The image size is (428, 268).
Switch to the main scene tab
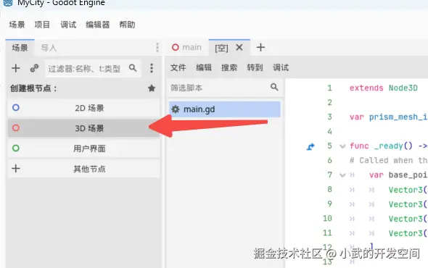tap(187, 47)
